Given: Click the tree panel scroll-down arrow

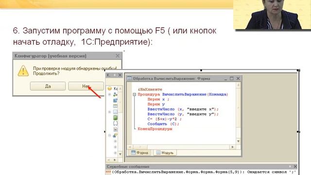Looking at the screenshot, I should pos(120,154).
